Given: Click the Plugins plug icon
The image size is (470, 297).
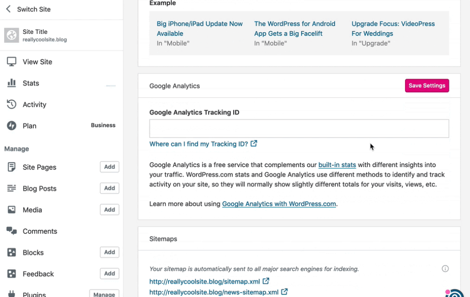Looking at the screenshot, I should 11,293.
